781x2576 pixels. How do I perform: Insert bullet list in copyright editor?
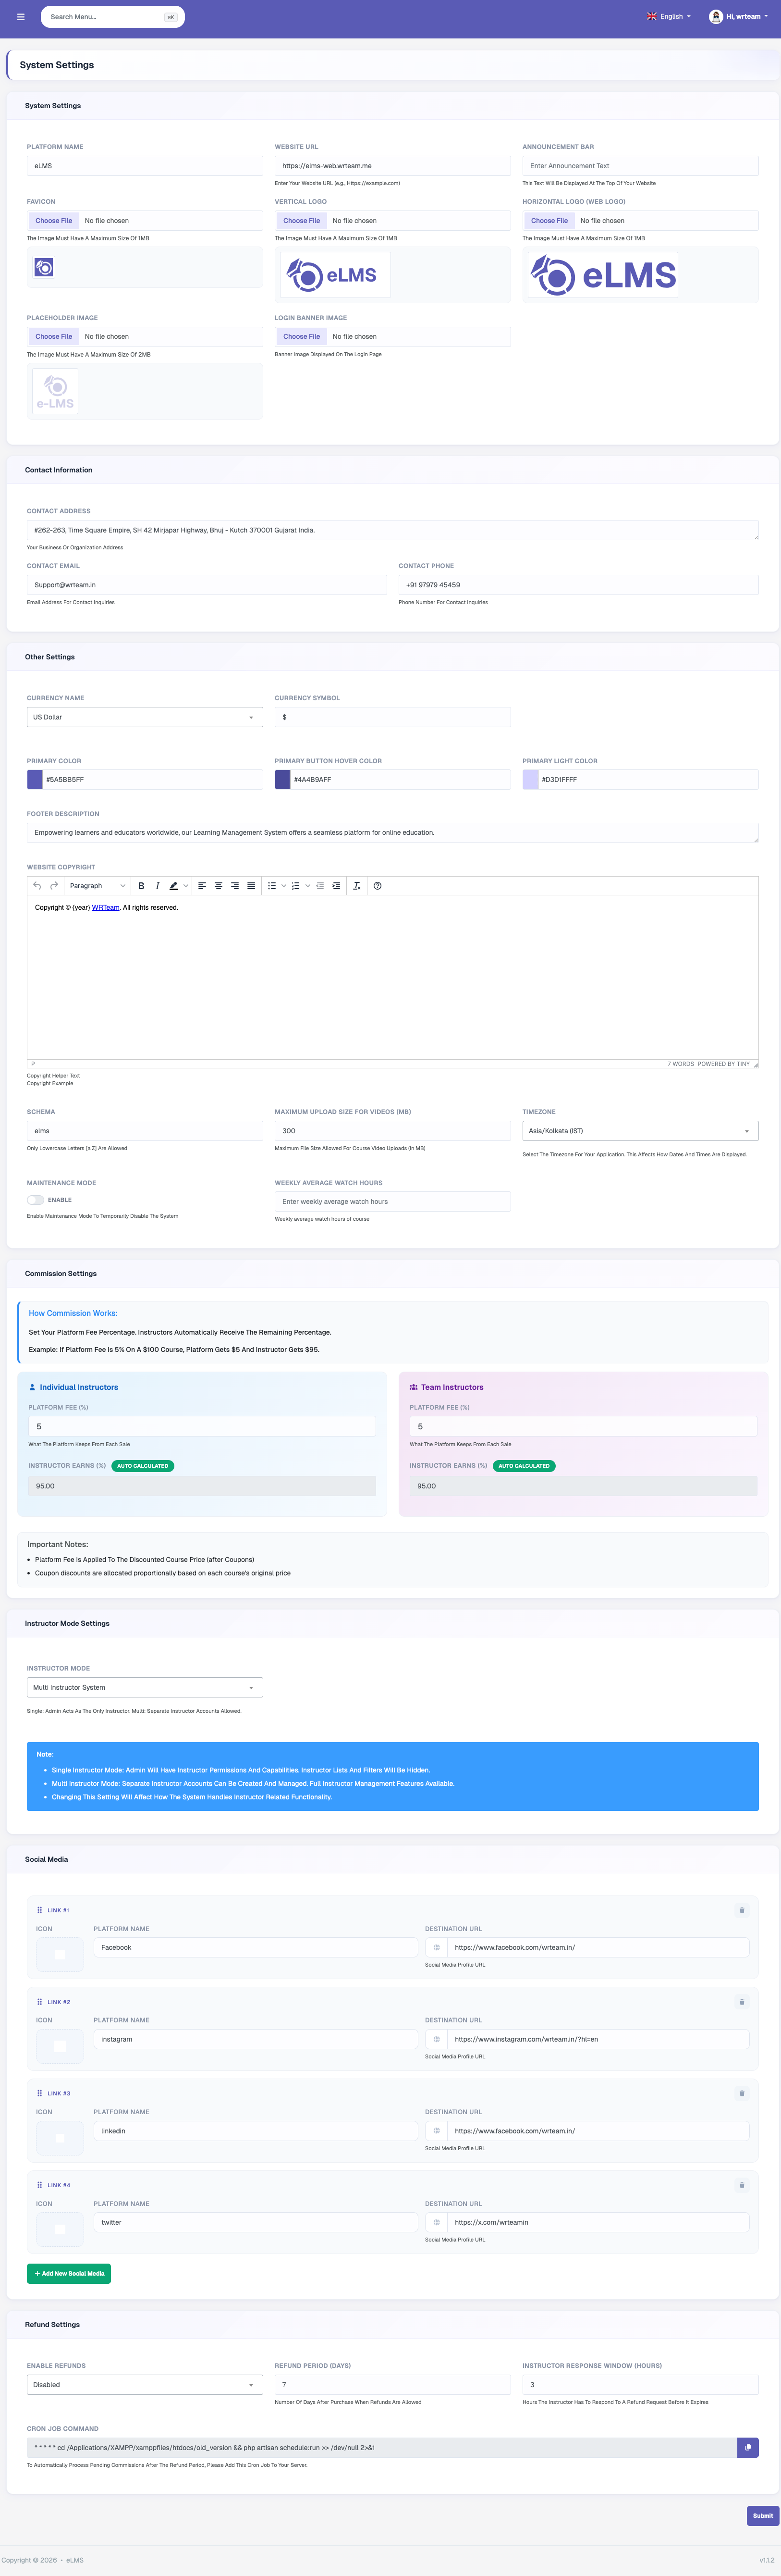[272, 886]
